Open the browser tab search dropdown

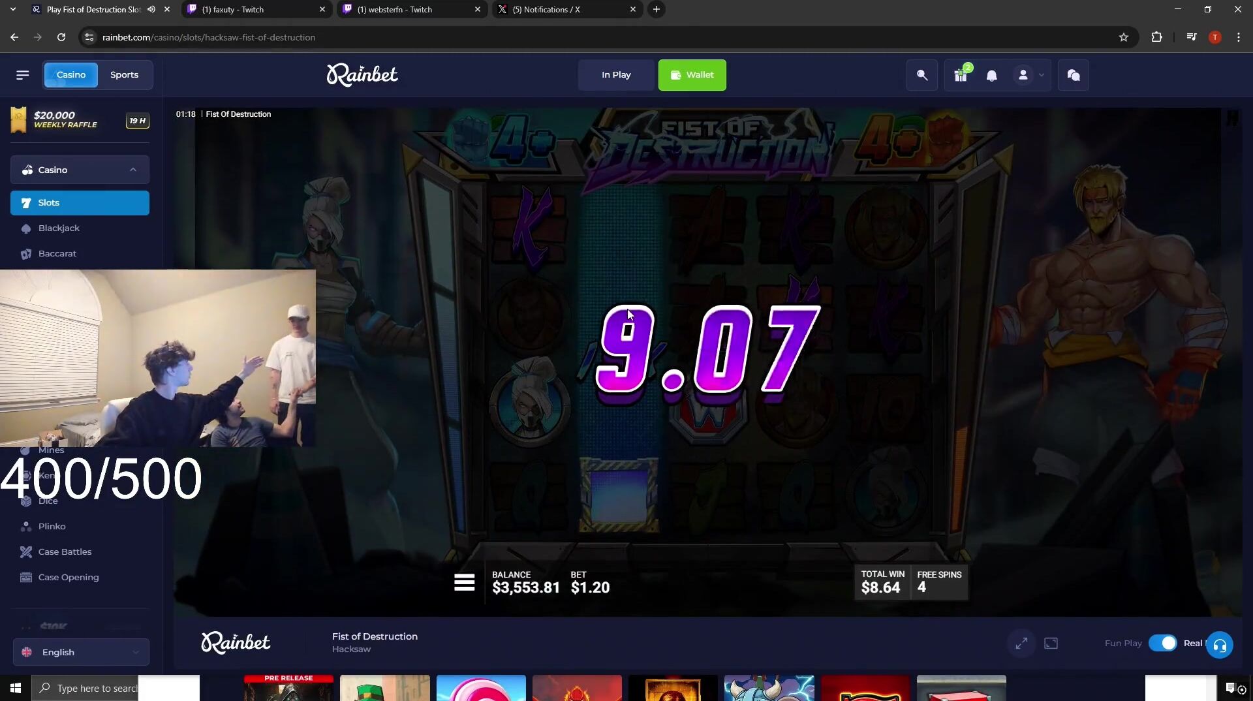(12, 9)
